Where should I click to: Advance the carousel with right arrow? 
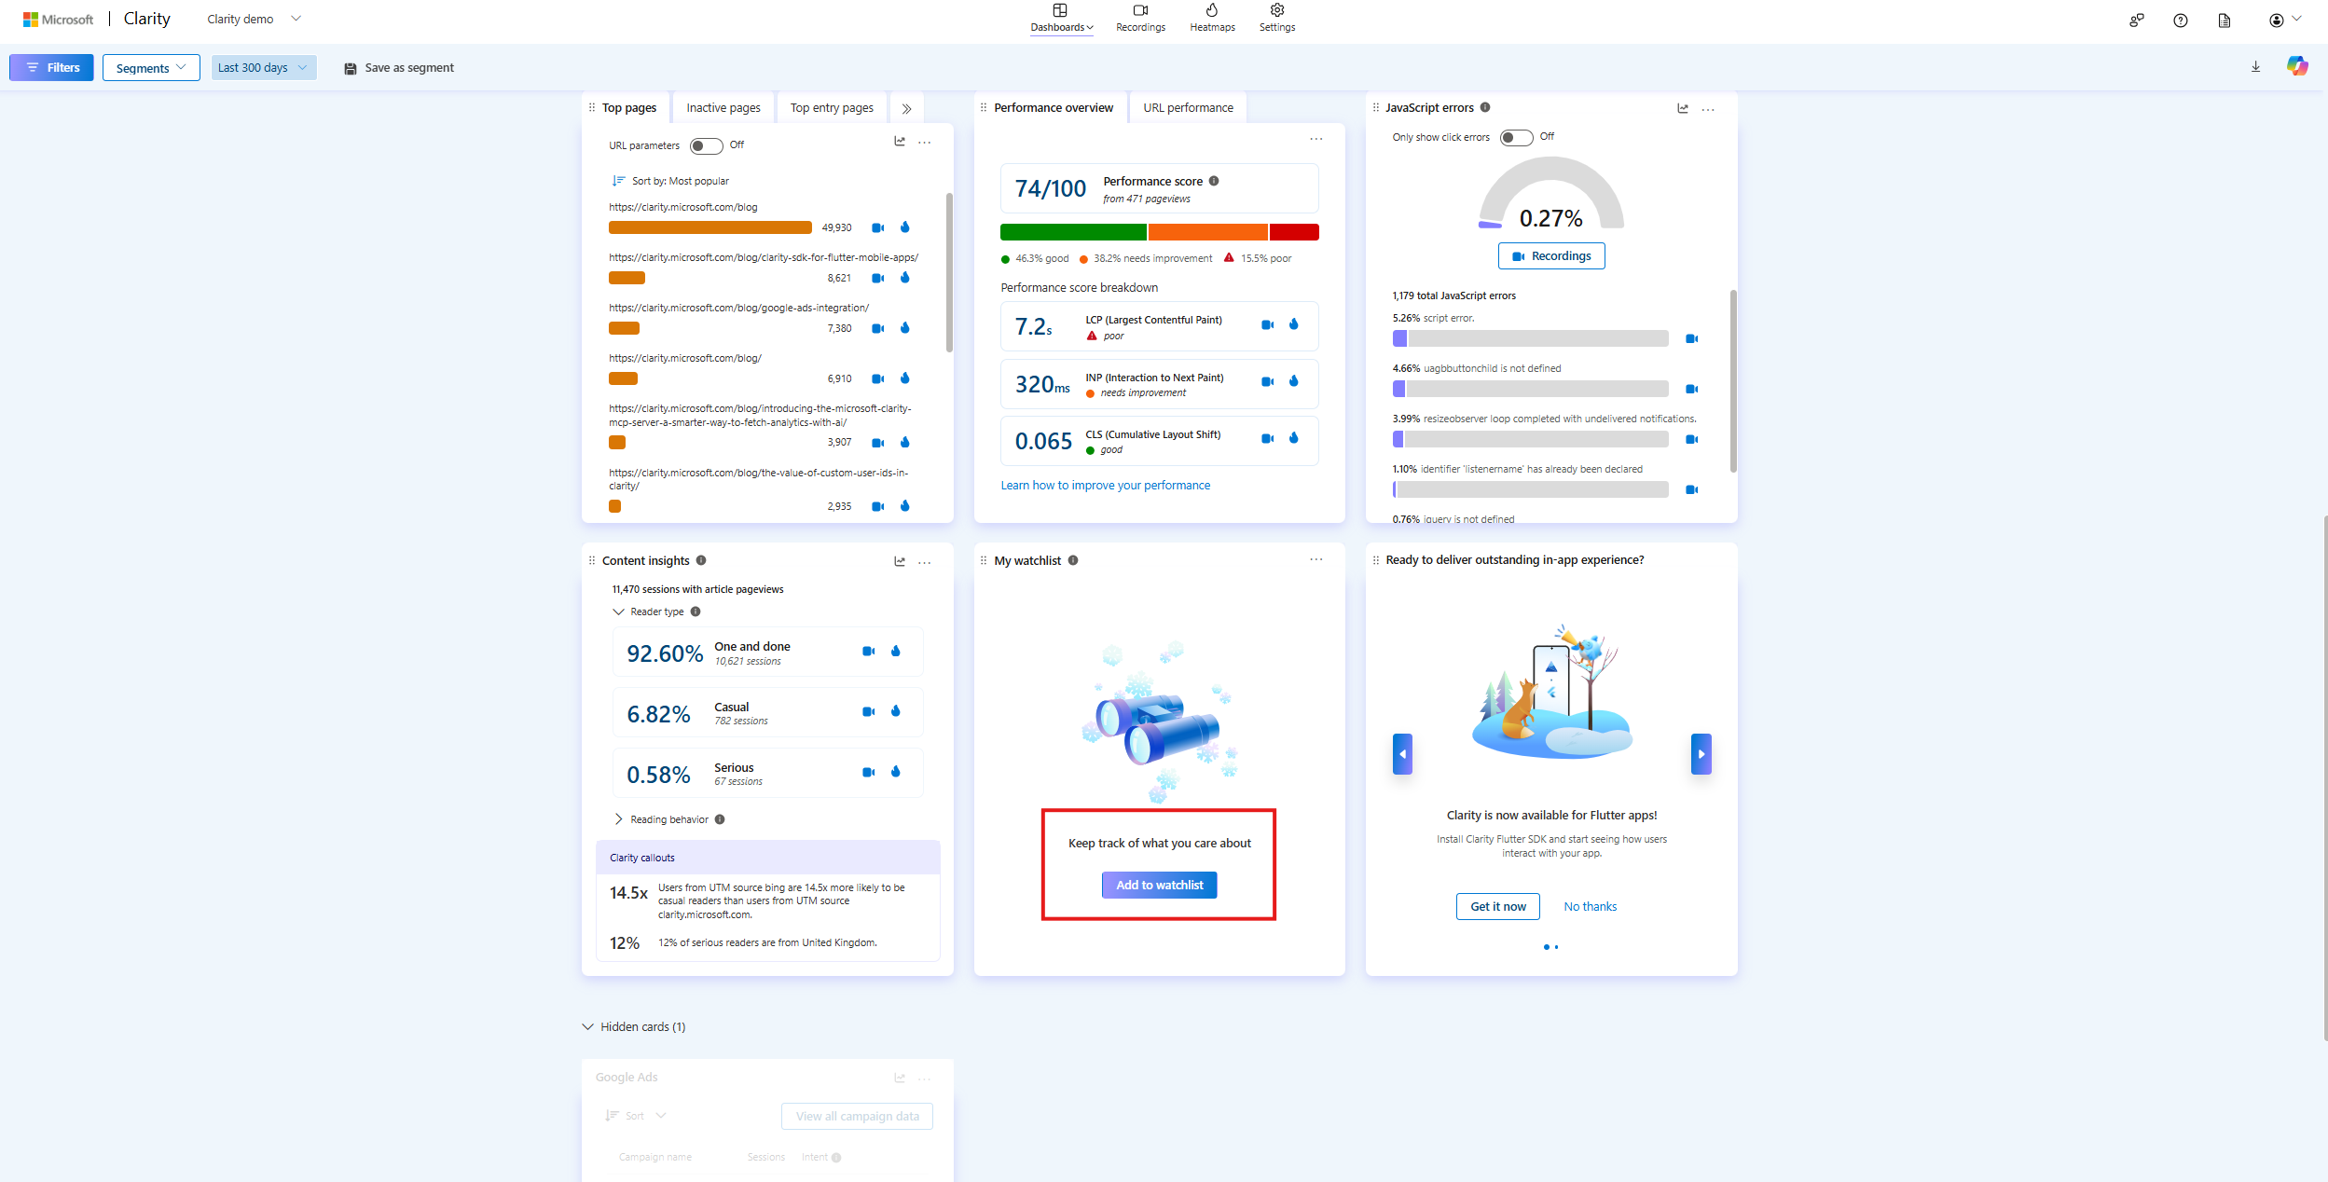[x=1701, y=753]
